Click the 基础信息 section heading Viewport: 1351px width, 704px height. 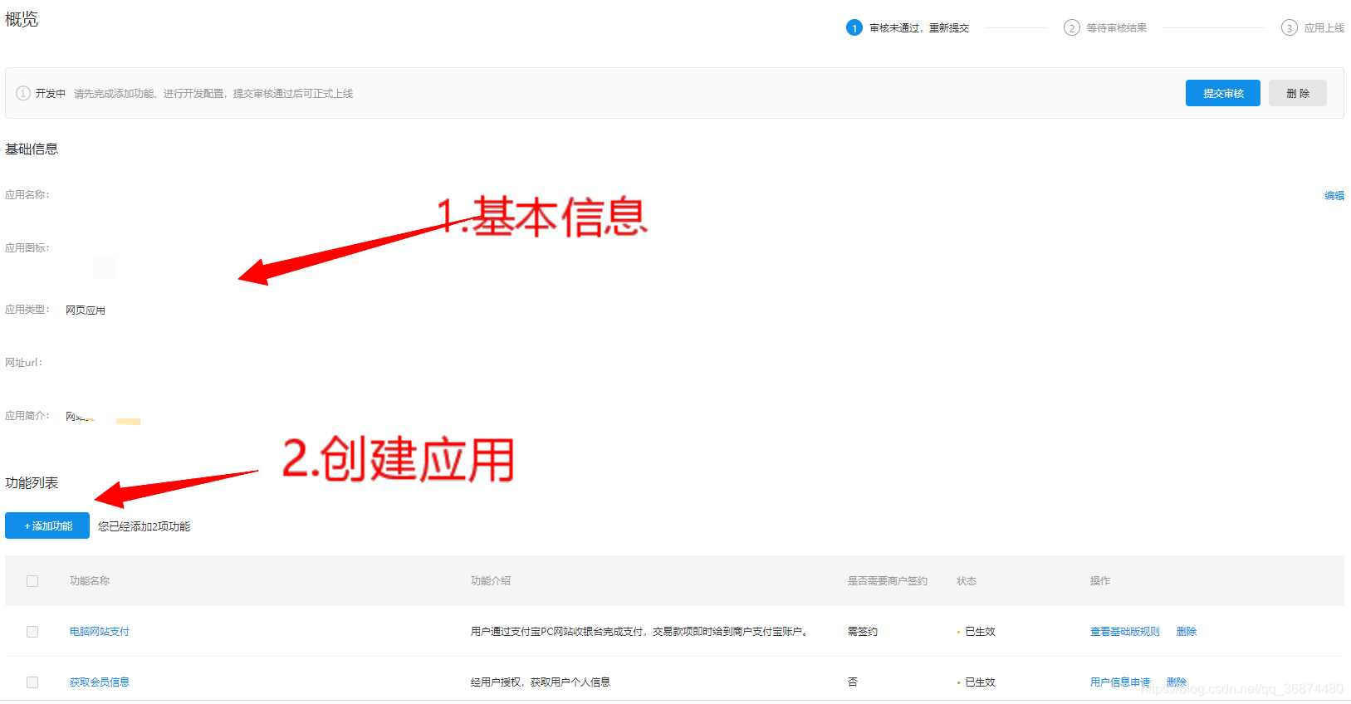click(x=32, y=149)
